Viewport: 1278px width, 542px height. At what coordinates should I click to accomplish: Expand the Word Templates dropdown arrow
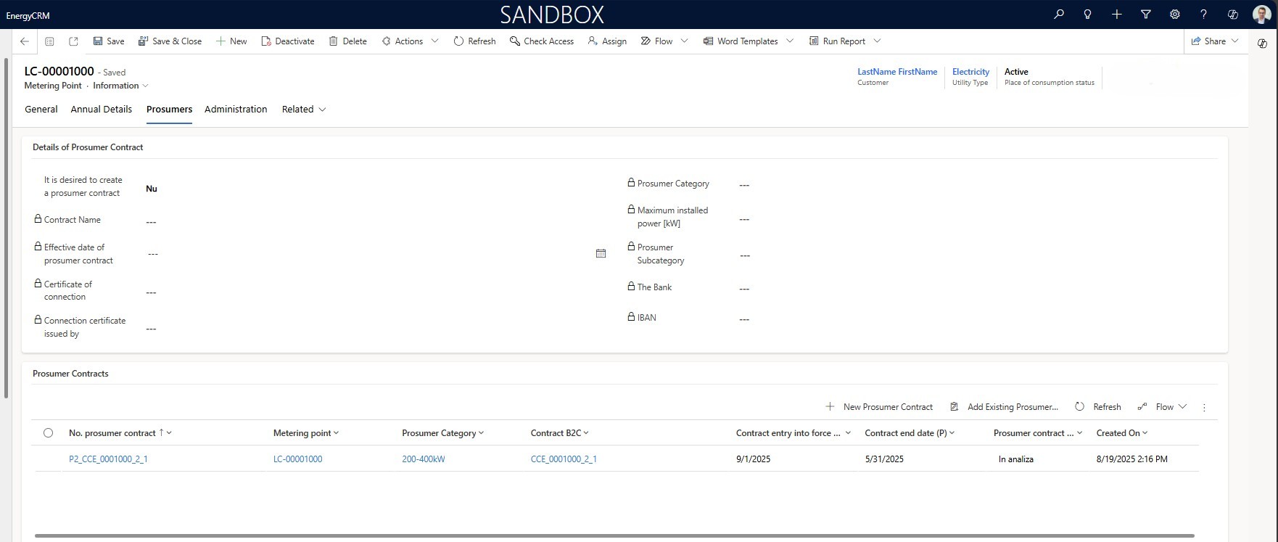[790, 41]
